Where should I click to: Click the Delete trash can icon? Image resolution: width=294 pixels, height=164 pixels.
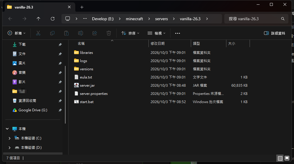pos(109,33)
